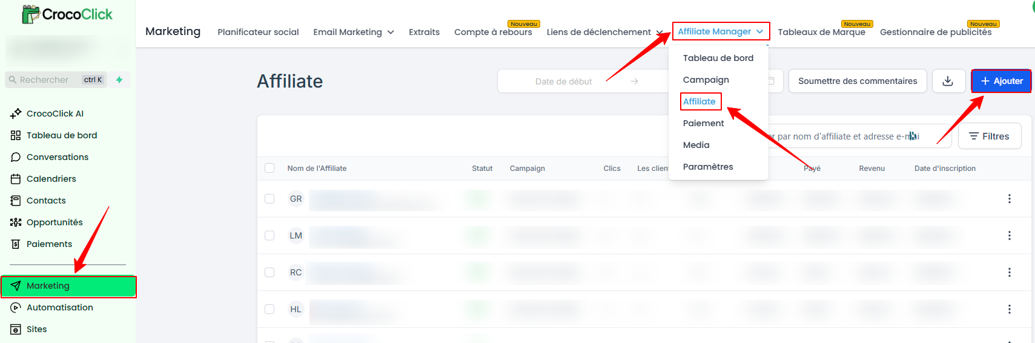Viewport: 1035px width, 343px height.
Task: Open the three-dot menu for HL row
Action: [x=1009, y=309]
